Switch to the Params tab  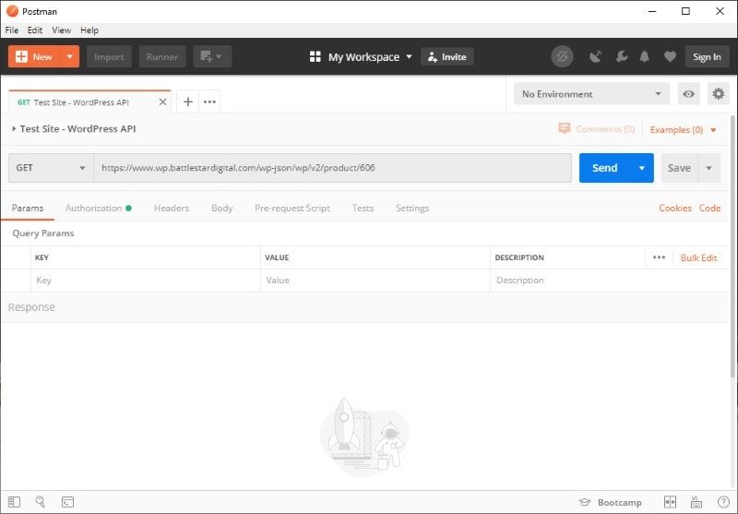point(28,208)
